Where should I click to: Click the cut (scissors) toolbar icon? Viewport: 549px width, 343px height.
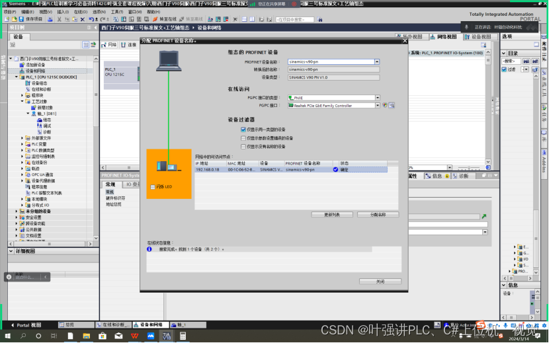[x=60, y=19]
